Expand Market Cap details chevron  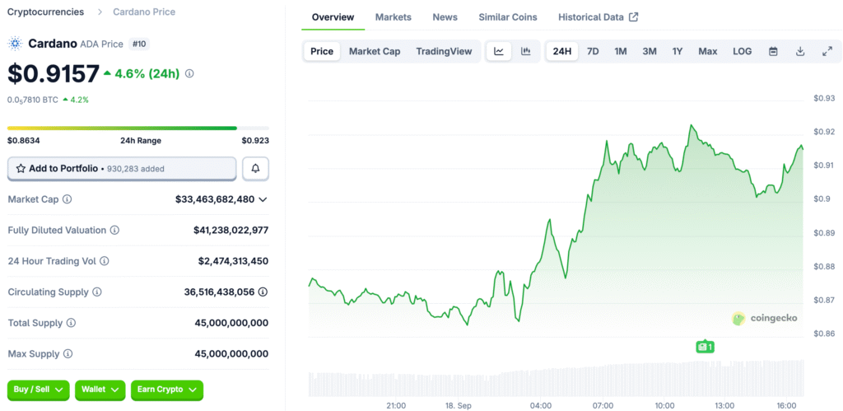click(263, 199)
